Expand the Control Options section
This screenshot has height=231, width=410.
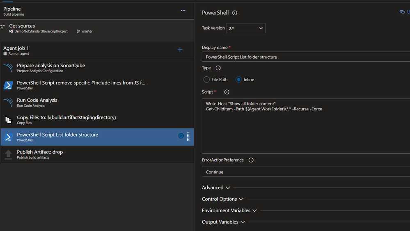click(x=222, y=199)
